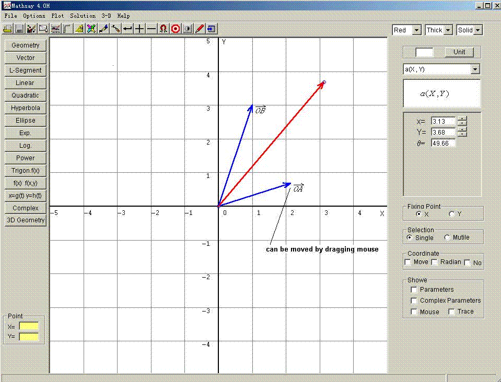
Task: Click the return arrow toolbar icon
Action: [127, 29]
